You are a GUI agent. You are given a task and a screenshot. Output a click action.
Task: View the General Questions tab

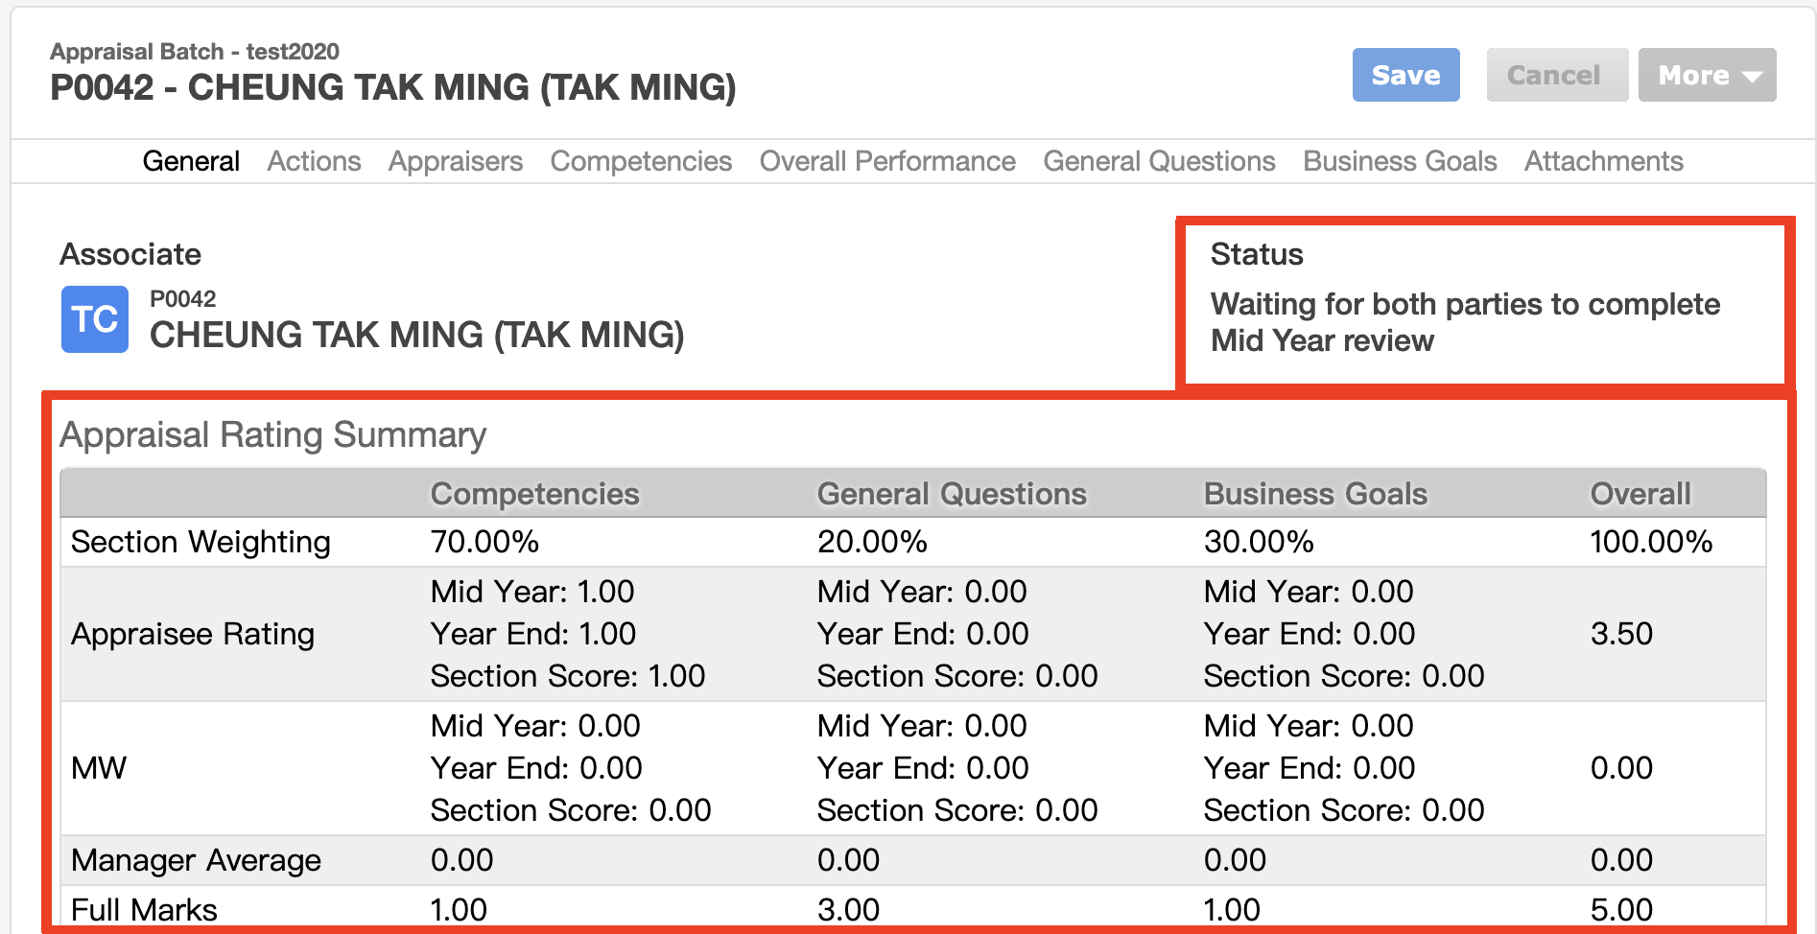click(x=1159, y=161)
